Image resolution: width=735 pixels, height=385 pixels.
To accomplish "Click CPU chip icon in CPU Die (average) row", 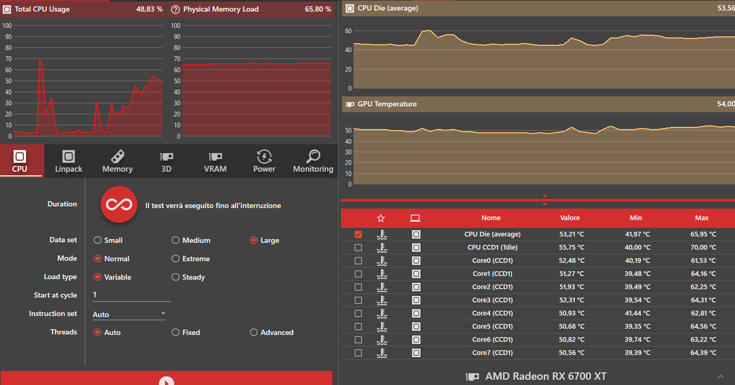I will [416, 234].
